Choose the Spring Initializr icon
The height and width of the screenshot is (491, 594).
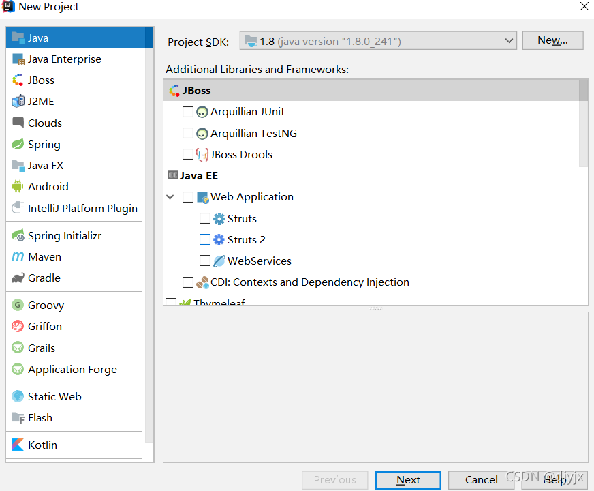(x=18, y=235)
